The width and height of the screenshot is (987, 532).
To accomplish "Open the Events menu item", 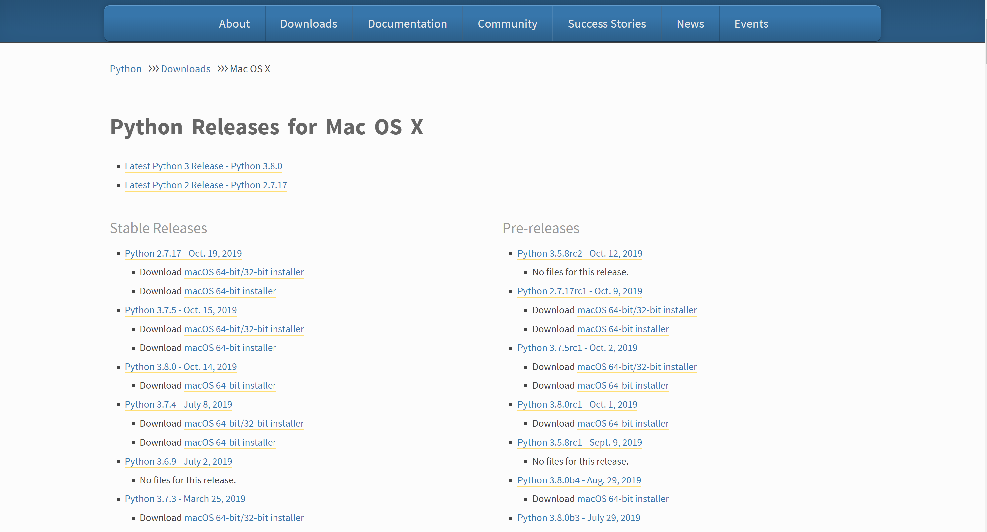I will click(751, 23).
